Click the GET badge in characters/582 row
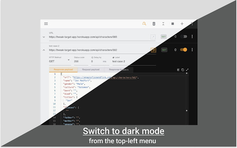237x148 pixels. (x=164, y=50)
